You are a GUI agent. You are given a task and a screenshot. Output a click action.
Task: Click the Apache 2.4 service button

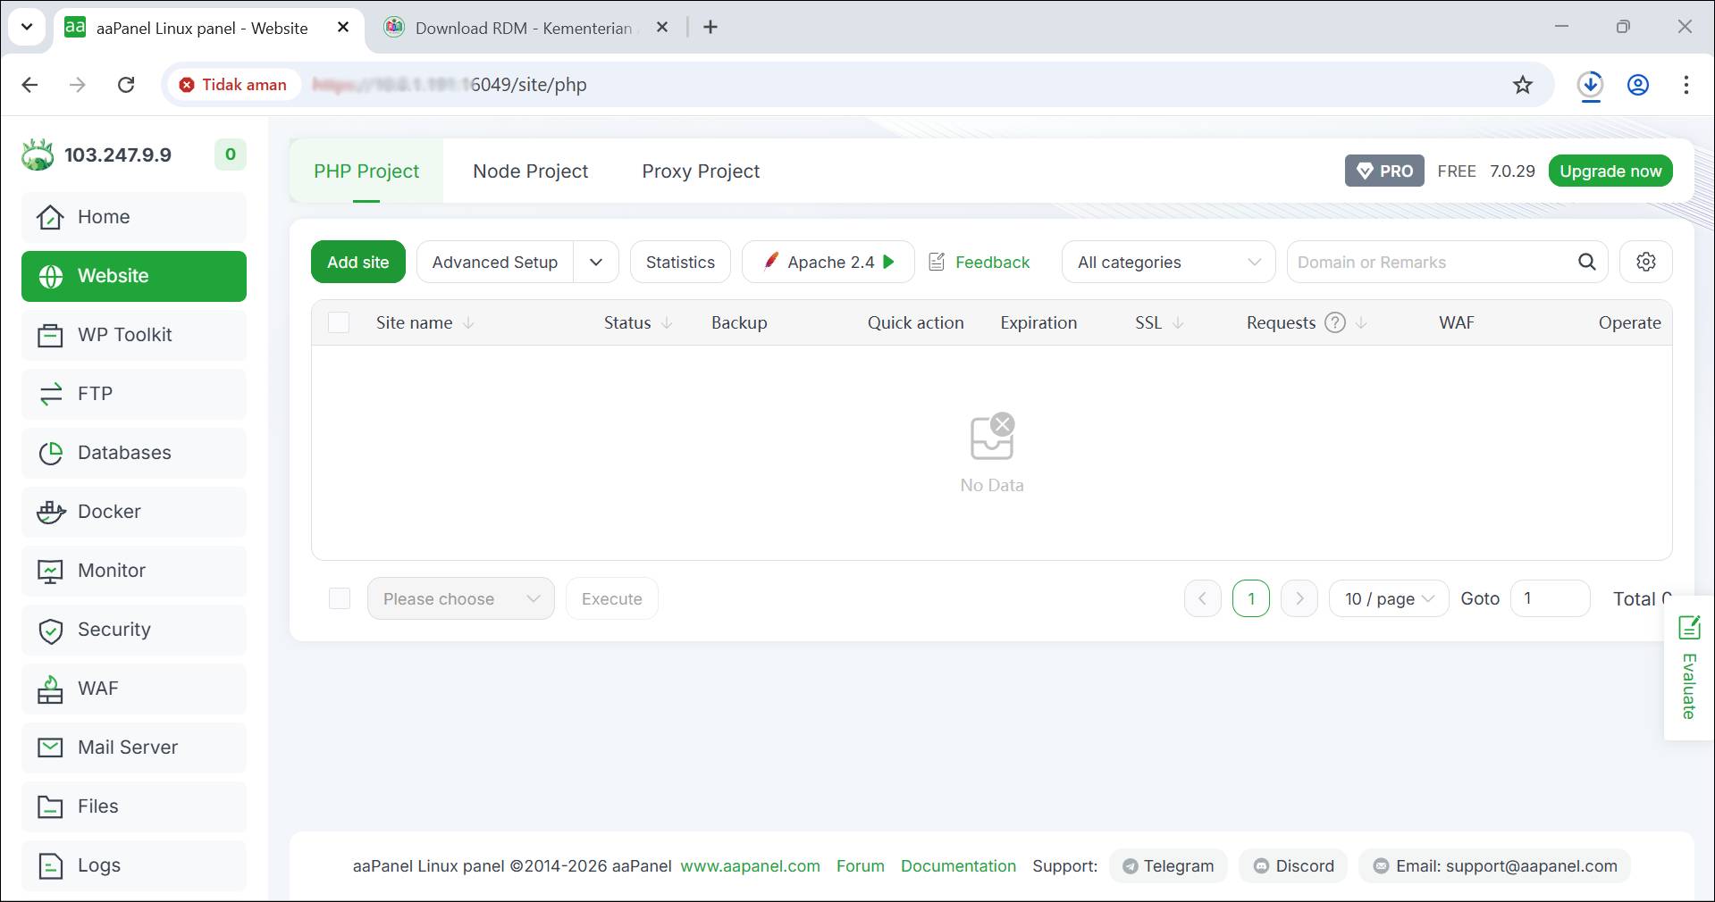click(828, 262)
